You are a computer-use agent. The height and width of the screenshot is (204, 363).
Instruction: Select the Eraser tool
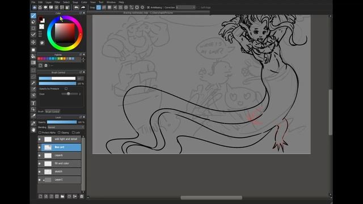click(x=33, y=22)
